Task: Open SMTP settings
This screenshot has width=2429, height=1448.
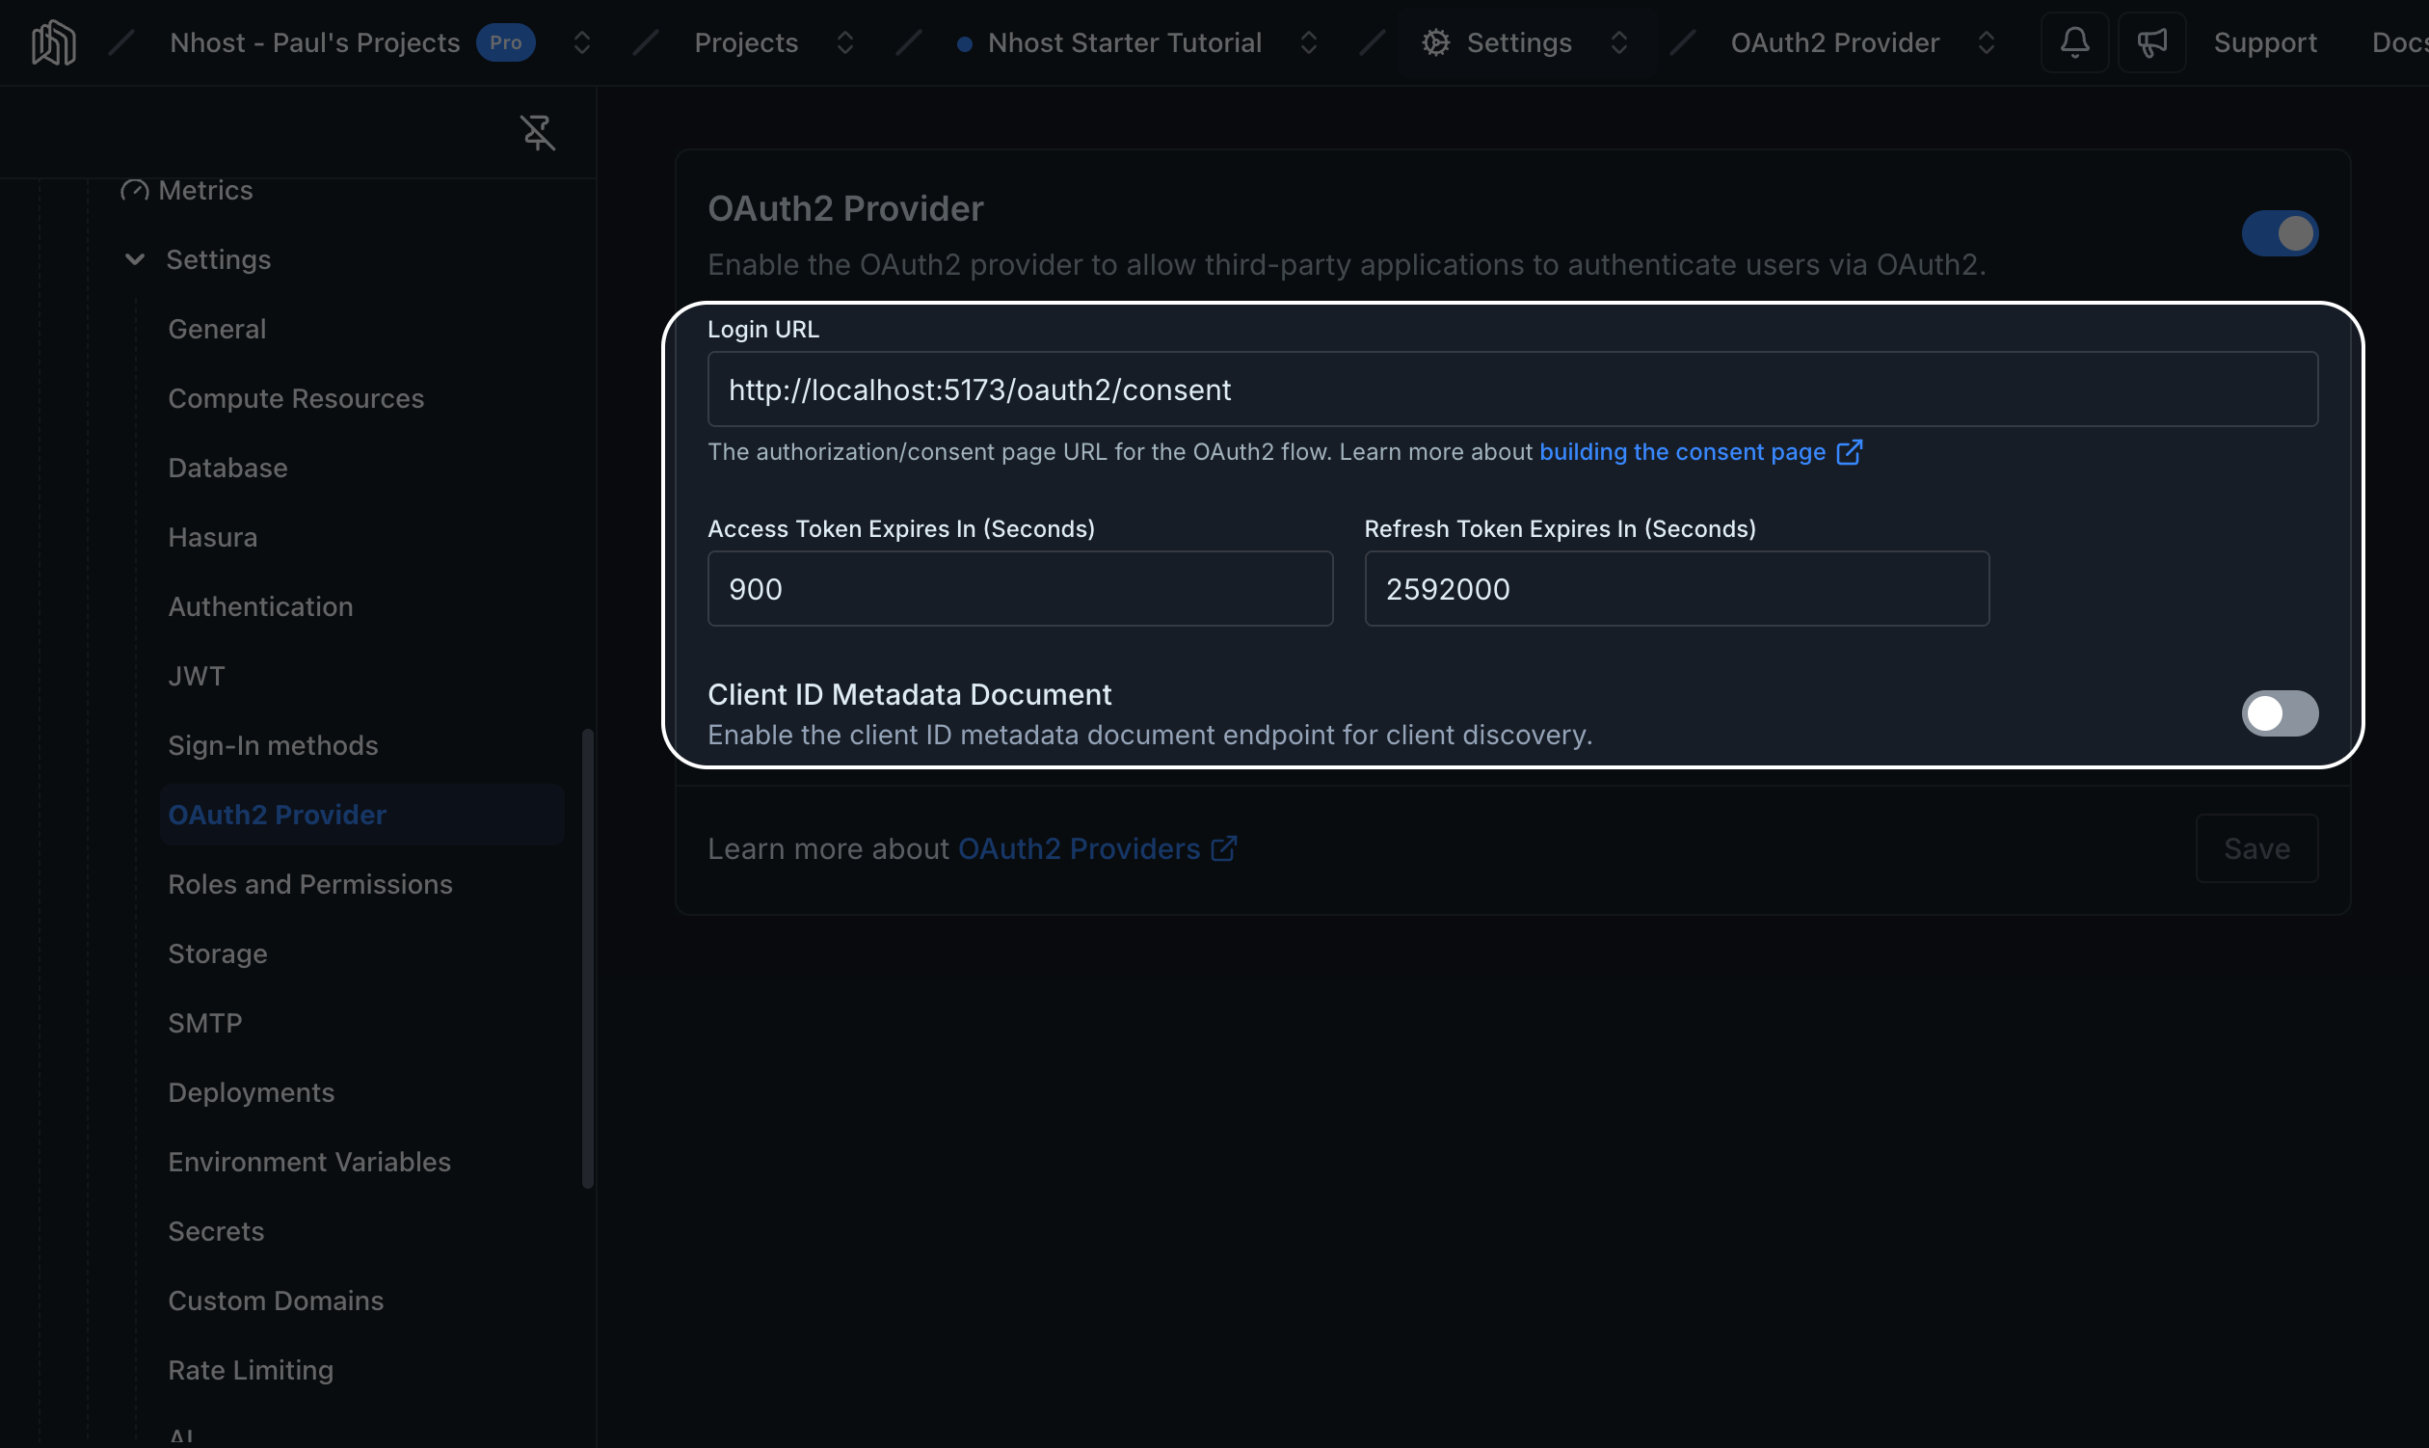Action: [x=205, y=1023]
